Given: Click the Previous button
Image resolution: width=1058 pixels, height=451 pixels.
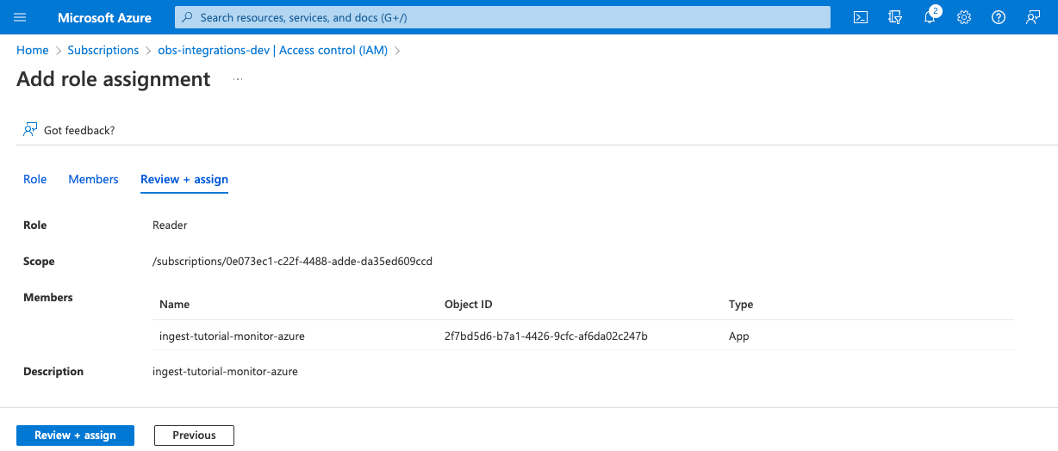Looking at the screenshot, I should 194,436.
